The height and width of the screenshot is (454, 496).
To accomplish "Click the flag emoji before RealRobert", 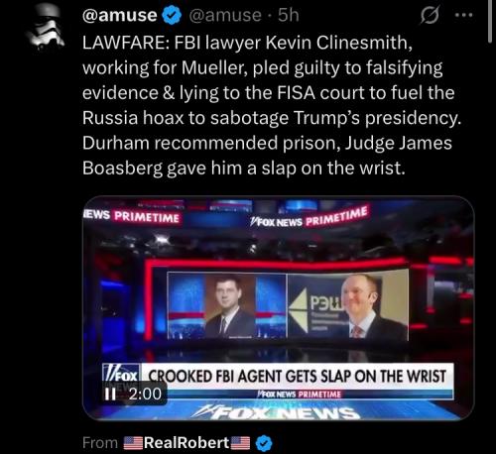I will coord(133,443).
